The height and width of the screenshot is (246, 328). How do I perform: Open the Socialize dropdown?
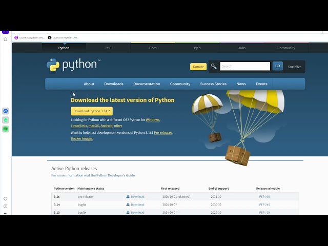tap(295, 67)
